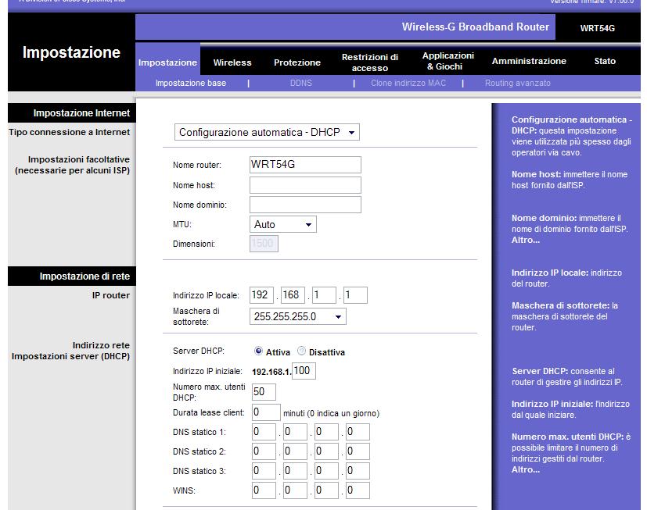Click the Configurazione automatica help heading
The image size is (647, 510).
click(572, 125)
